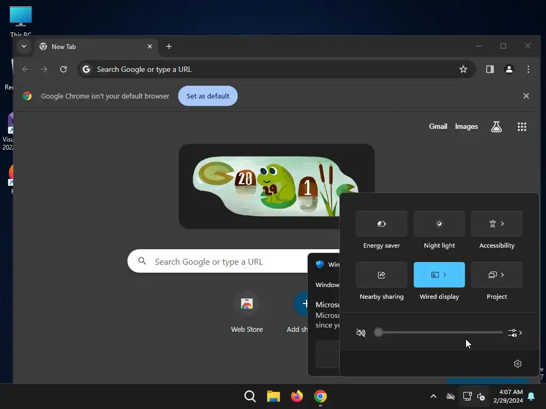
Task: Show hidden tray icons chevron
Action: point(433,396)
